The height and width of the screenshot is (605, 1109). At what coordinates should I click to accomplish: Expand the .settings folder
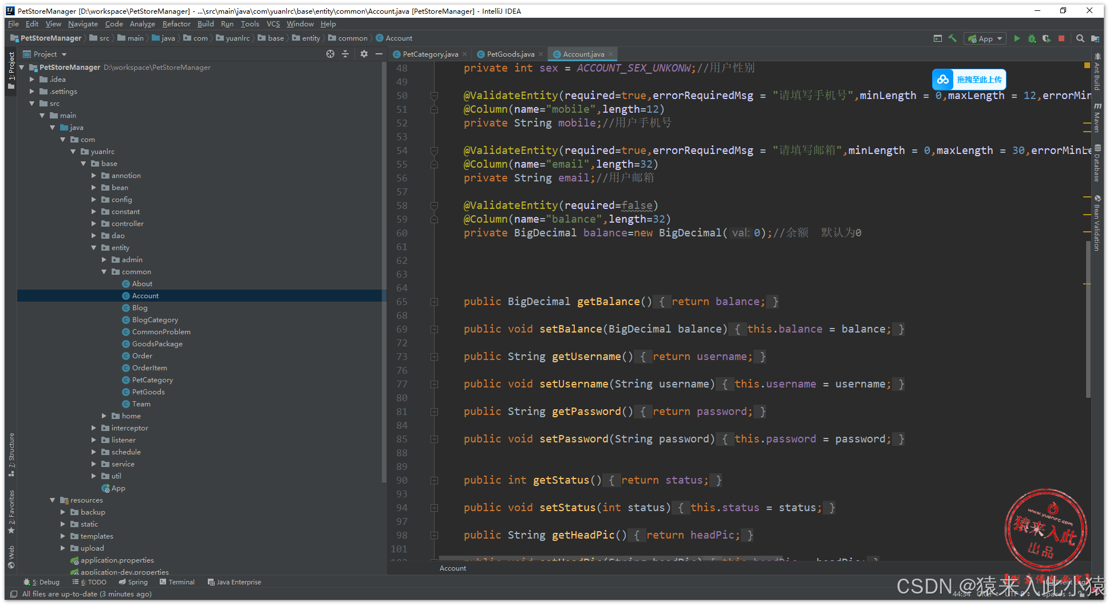pyautogui.click(x=32, y=92)
